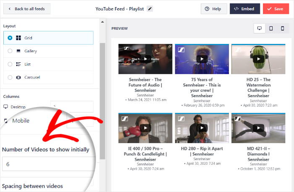
Task: Switch preview to tablet view icon
Action: point(271,28)
